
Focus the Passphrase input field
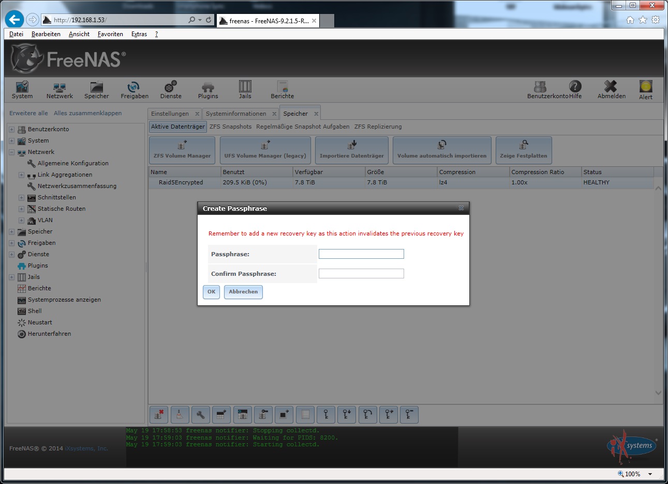[x=361, y=254]
